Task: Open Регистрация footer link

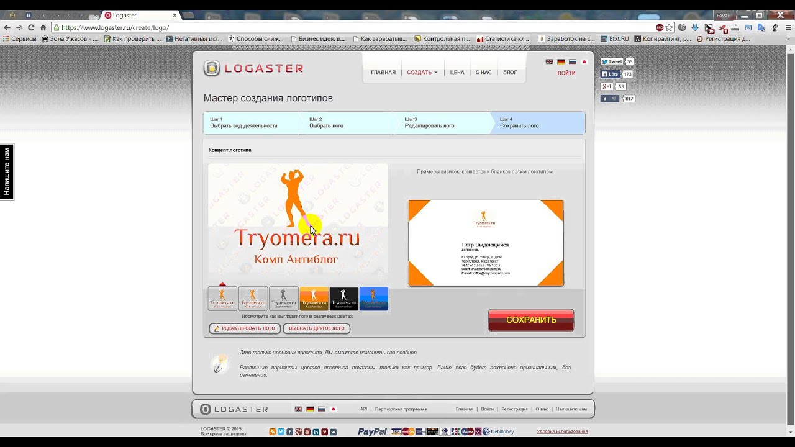Action: pos(514,409)
